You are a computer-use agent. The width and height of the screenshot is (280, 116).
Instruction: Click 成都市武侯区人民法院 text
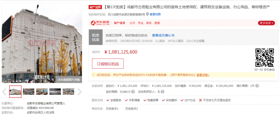[x=40, y=112]
